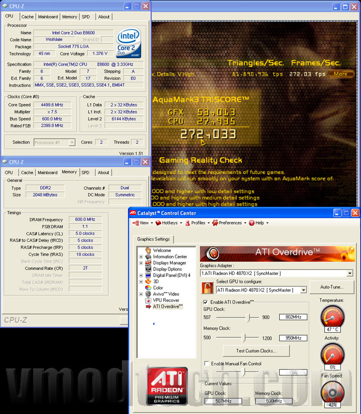Expand the 3D tree node
The width and height of the screenshot is (361, 414).
(x=141, y=282)
